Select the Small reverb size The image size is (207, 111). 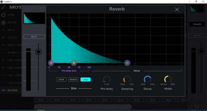(61, 80)
